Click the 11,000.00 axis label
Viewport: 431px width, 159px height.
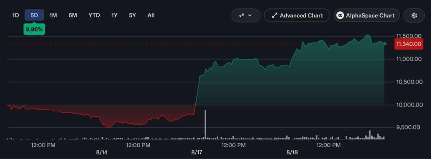tap(409, 59)
